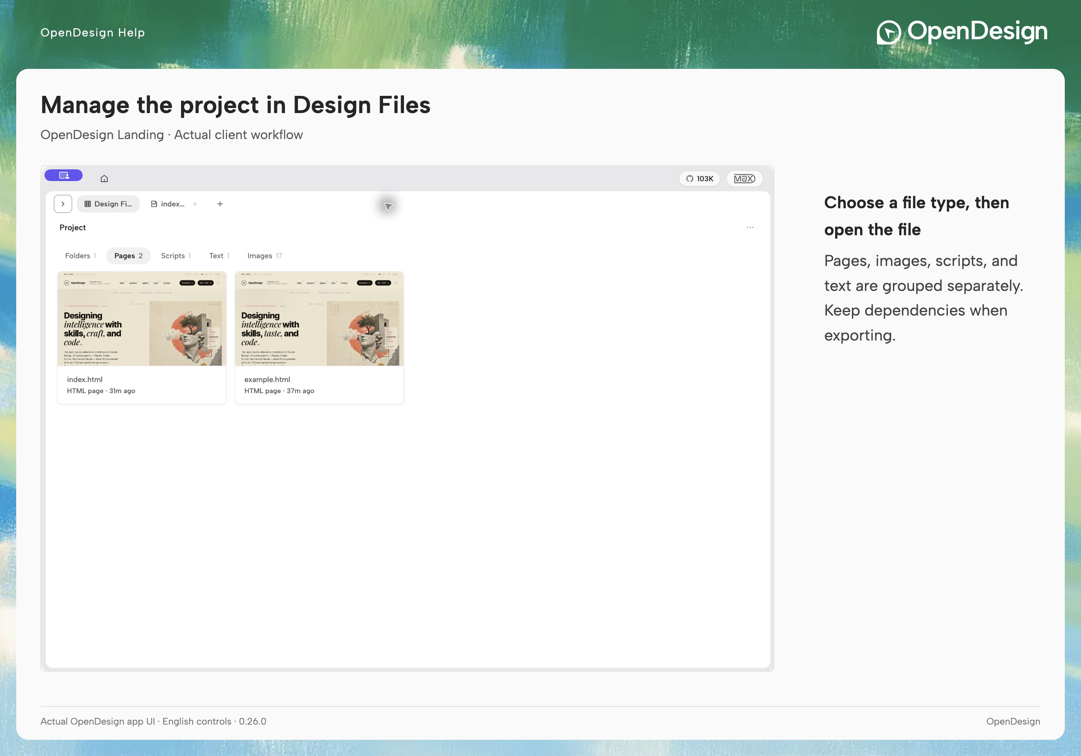Click the MAX badge button
The width and height of the screenshot is (1081, 756).
744,179
